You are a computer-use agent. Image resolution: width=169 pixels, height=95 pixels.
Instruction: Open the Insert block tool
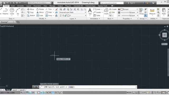106,11
